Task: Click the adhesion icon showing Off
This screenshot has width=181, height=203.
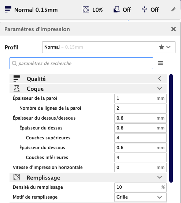Action: [144, 10]
